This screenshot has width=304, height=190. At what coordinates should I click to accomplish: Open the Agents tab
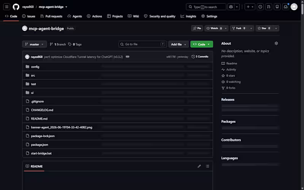[x=74, y=16]
